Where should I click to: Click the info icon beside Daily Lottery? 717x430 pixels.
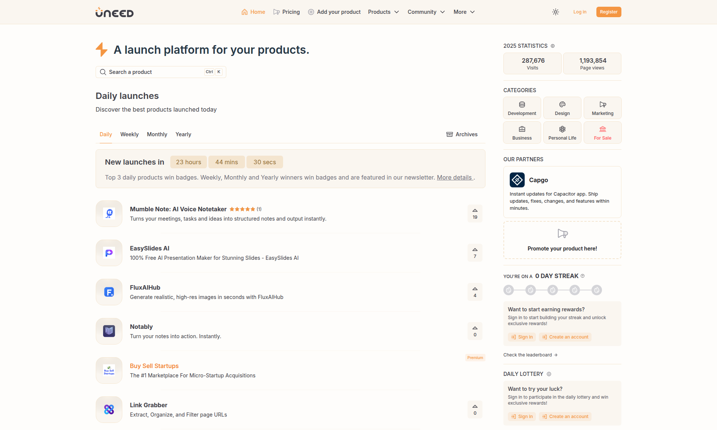coord(549,374)
